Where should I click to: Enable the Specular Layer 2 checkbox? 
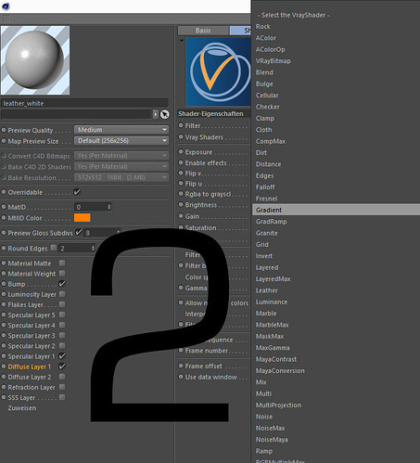point(62,345)
